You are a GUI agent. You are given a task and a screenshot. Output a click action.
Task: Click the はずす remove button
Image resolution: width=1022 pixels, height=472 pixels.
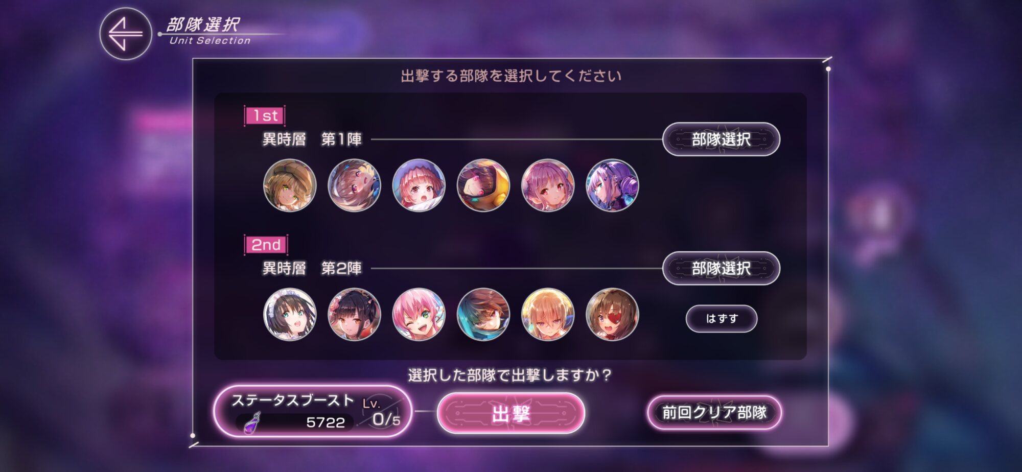point(721,319)
